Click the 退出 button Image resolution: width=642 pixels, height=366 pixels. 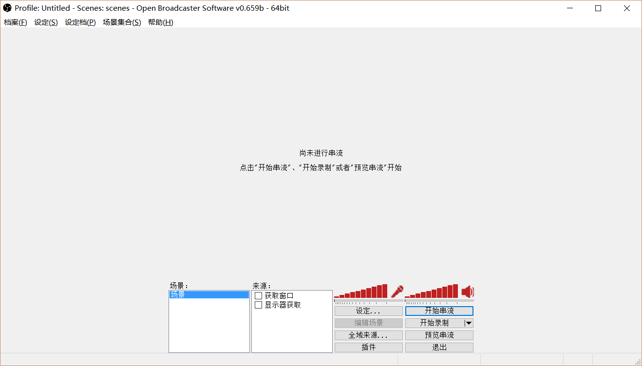(439, 348)
